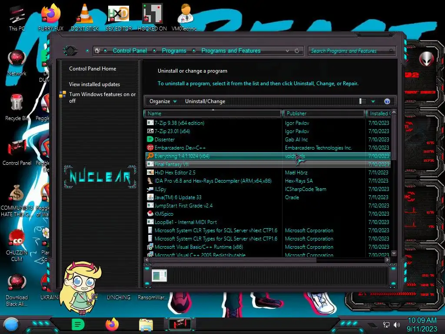The height and width of the screenshot is (334, 445).
Task: Click the help question mark icon
Action: pos(387,101)
